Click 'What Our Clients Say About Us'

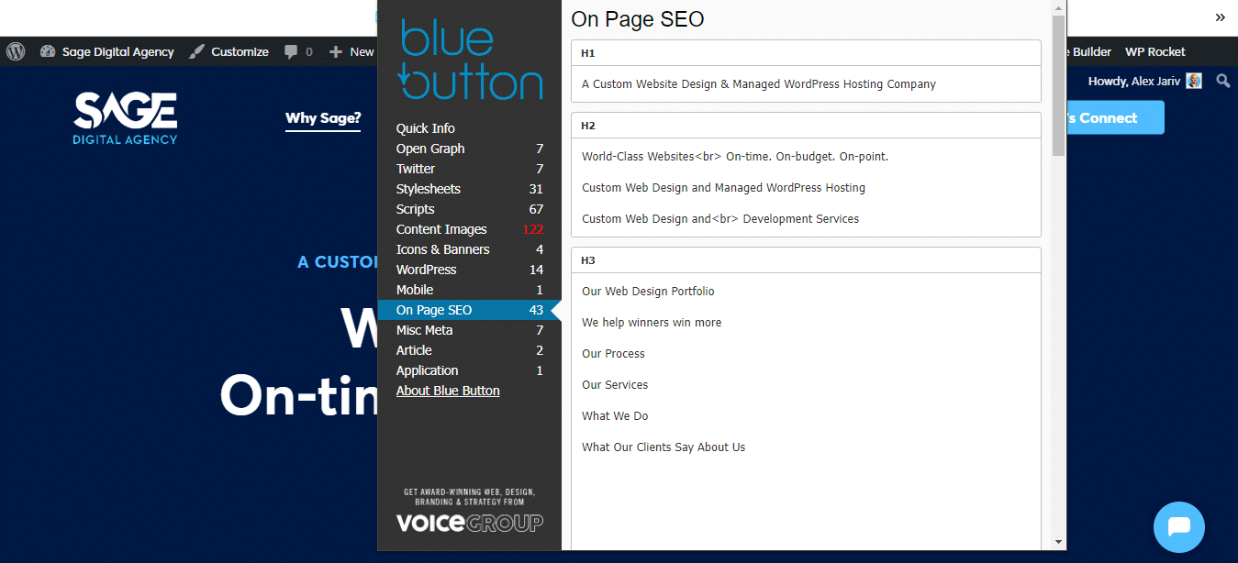[x=664, y=447]
